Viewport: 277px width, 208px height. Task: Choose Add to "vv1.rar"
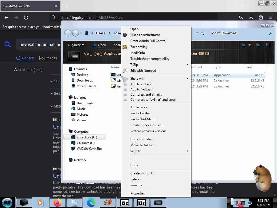(141, 89)
